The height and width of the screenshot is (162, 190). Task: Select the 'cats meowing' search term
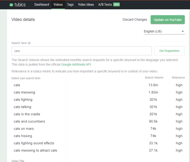(x=98, y=92)
